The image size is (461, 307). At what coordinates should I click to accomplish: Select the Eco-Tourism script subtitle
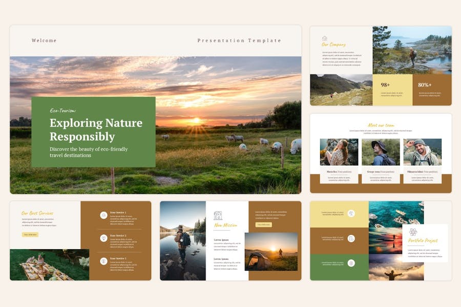click(62, 111)
